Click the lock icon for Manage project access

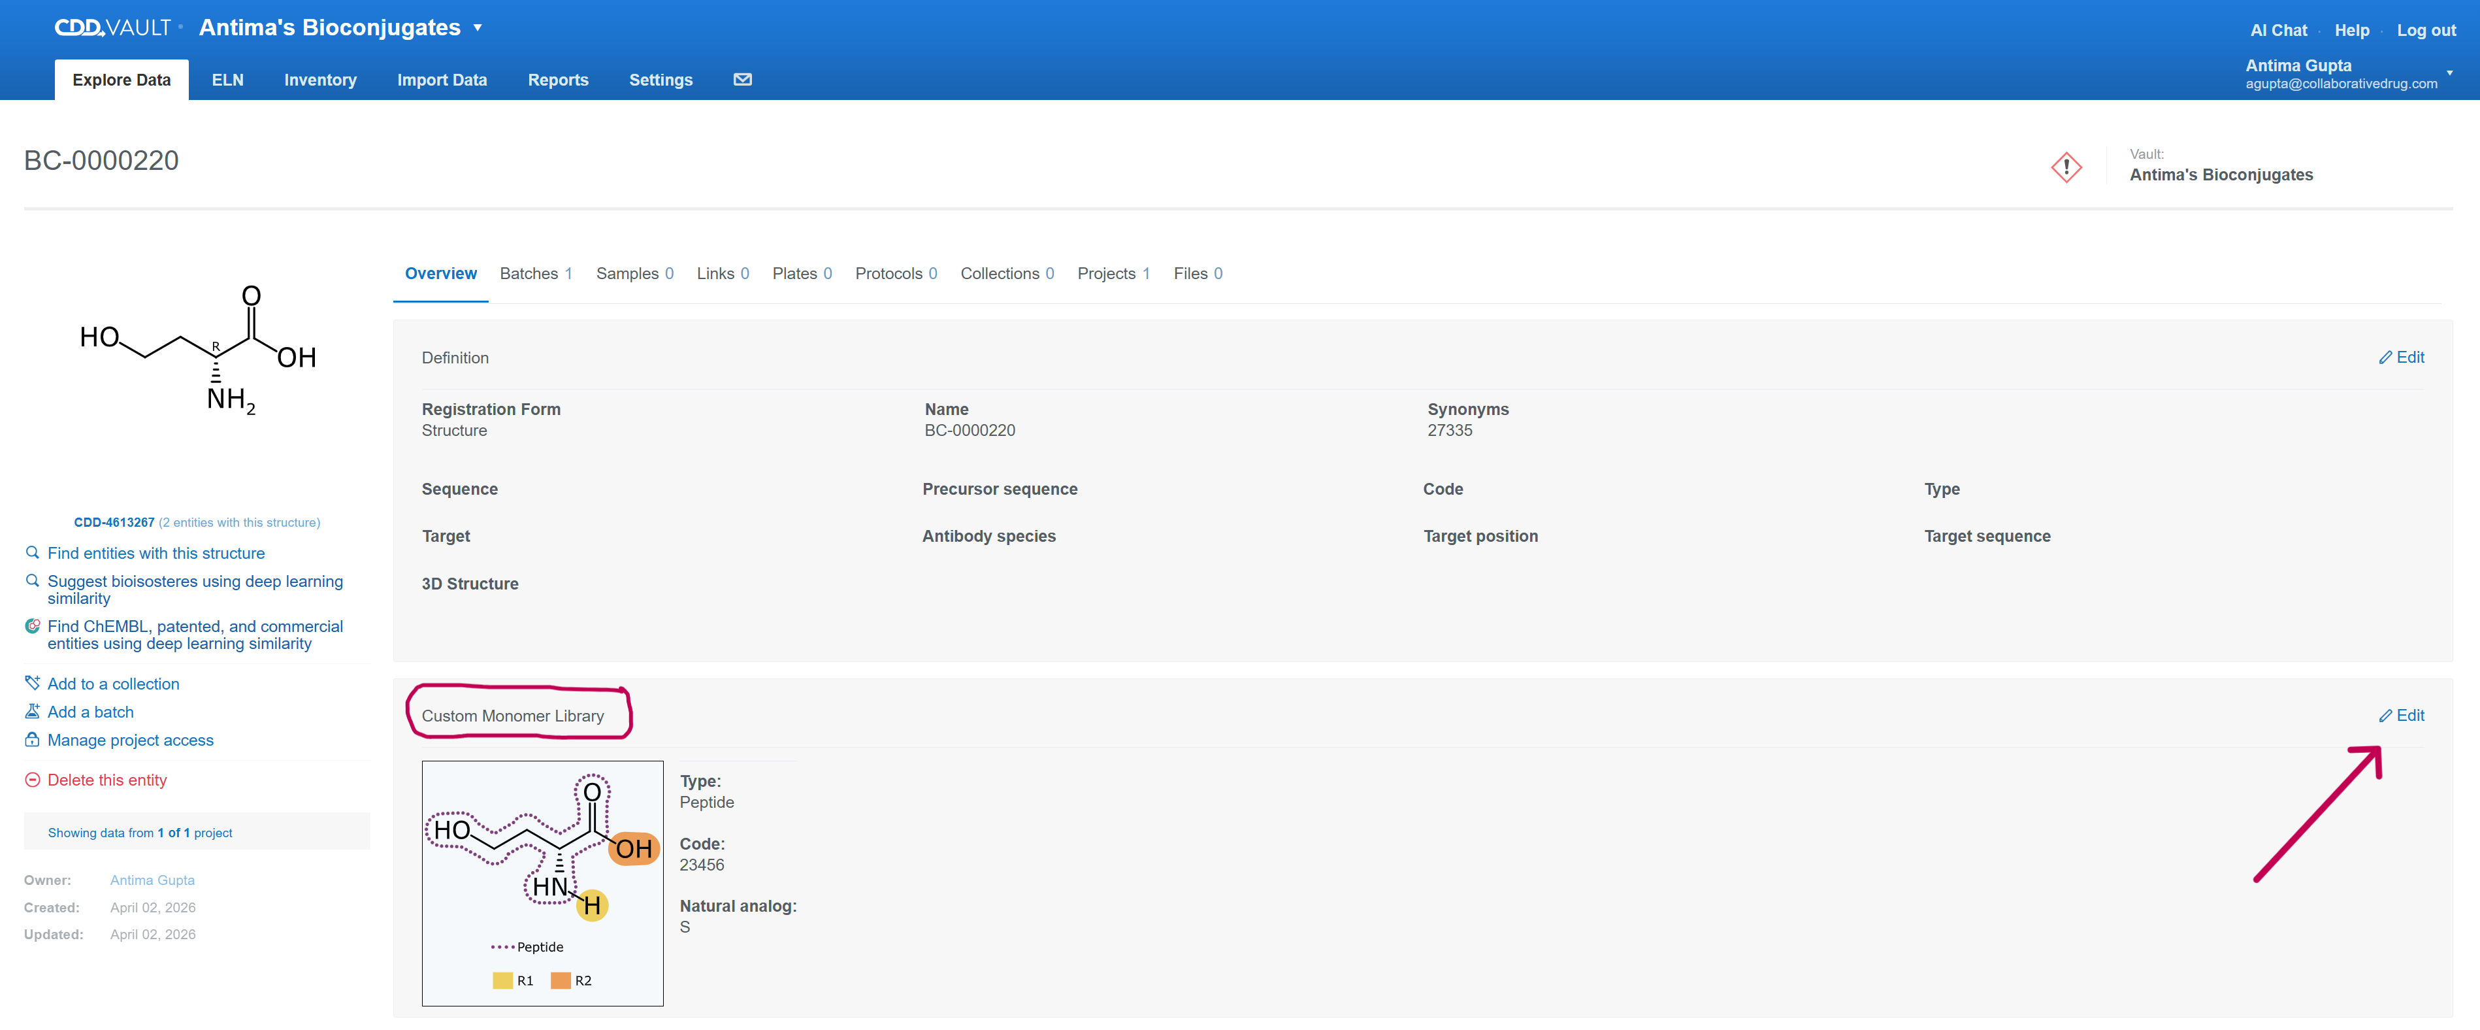point(32,740)
